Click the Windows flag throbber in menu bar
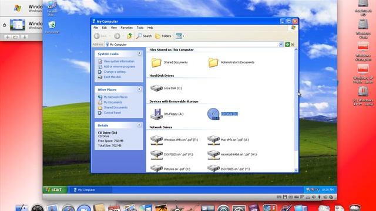376x211 pixels. click(293, 28)
